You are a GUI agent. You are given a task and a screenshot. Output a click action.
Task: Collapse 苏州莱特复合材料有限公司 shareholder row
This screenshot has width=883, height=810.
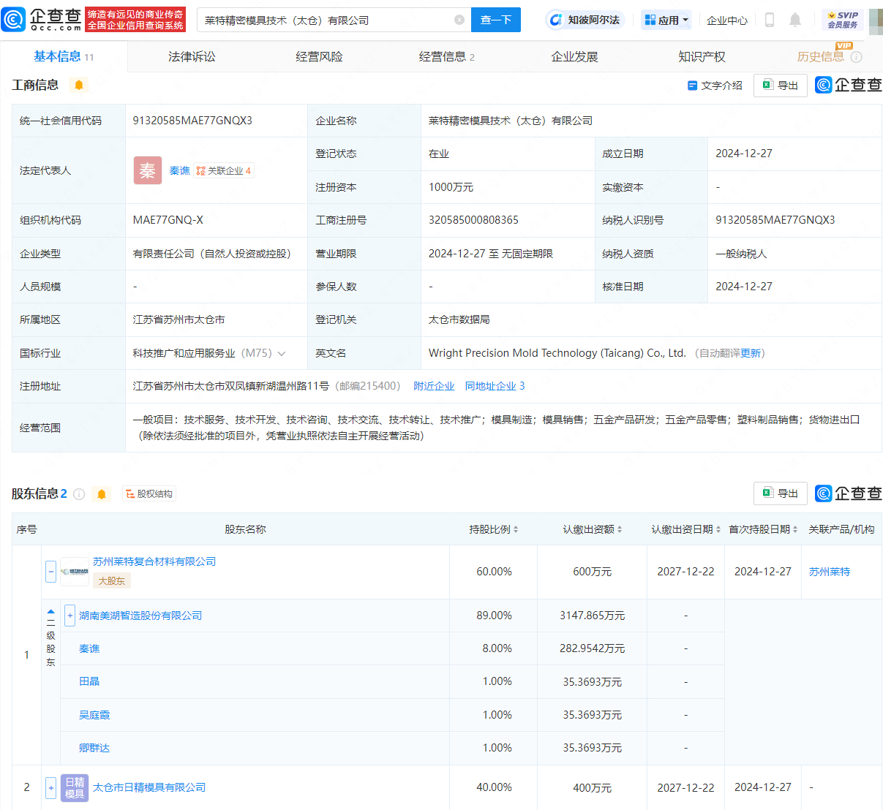point(51,572)
